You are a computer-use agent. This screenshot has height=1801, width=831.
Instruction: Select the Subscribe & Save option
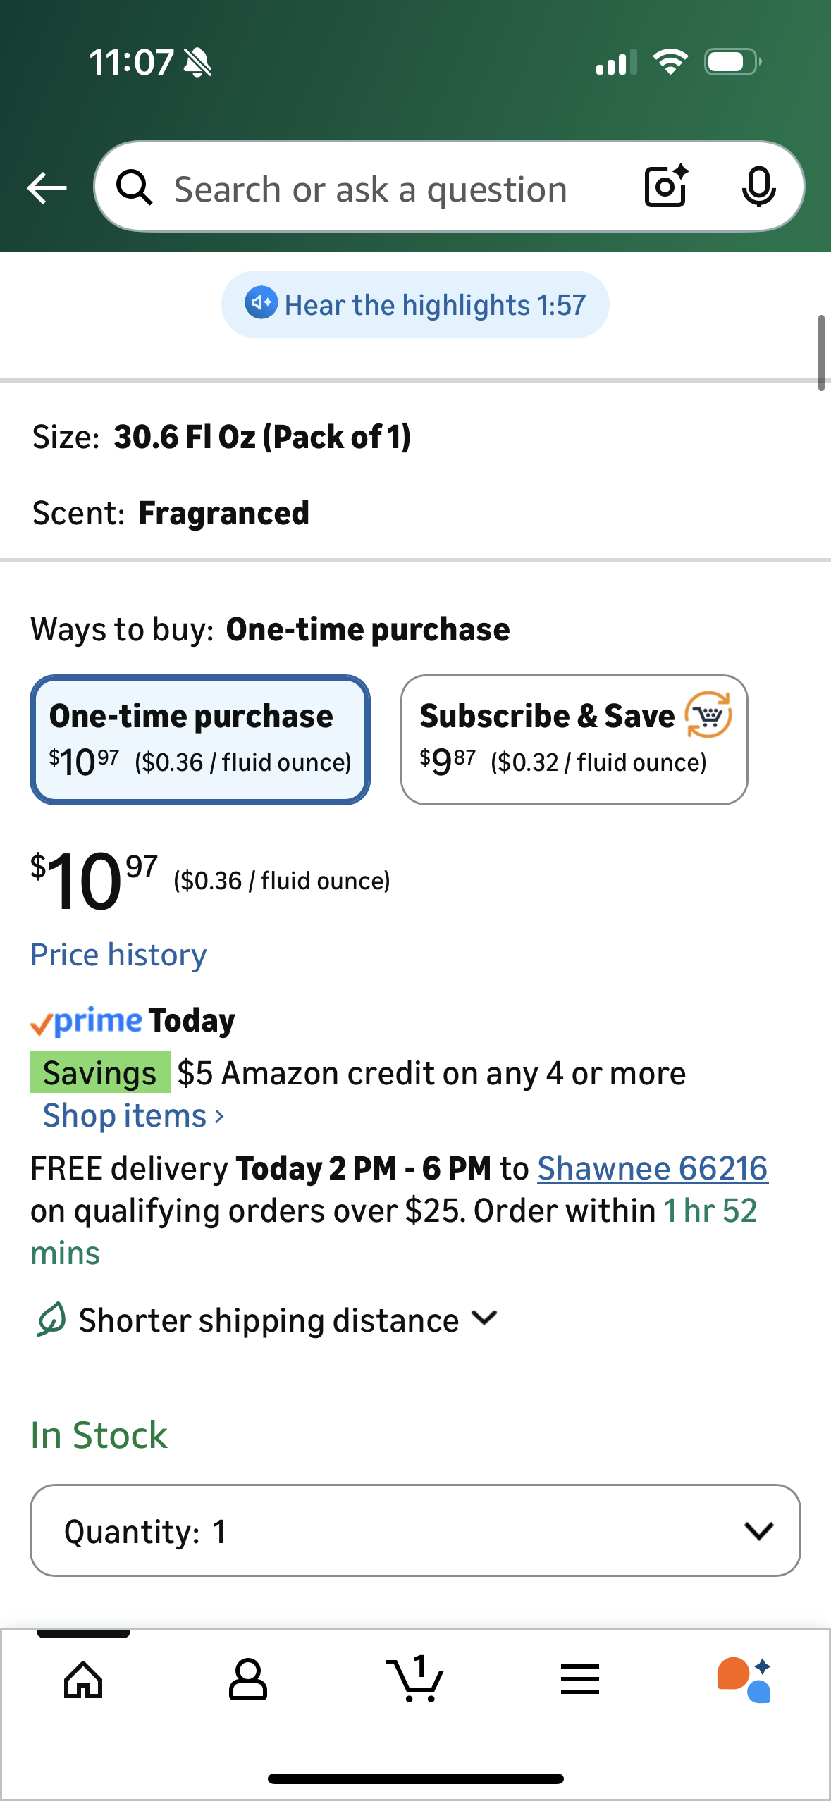pyautogui.click(x=574, y=739)
